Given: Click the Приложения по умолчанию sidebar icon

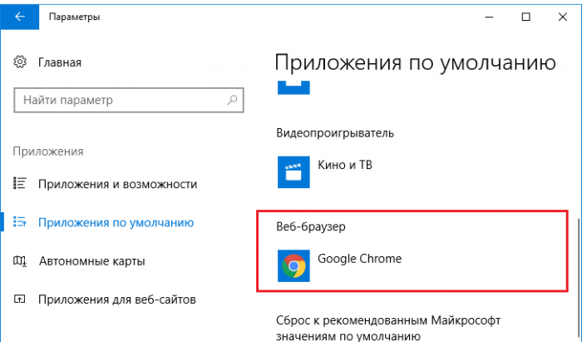Looking at the screenshot, I should click(20, 222).
